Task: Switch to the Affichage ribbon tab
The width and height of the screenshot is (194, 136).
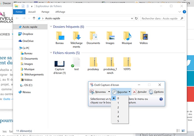Action: 60,12
